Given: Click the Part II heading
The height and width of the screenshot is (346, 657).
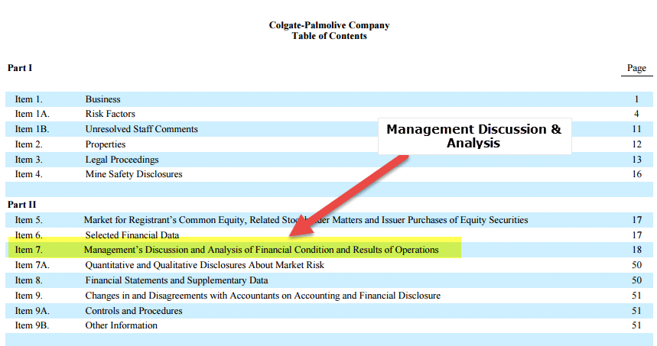Looking at the screenshot, I should point(21,205).
